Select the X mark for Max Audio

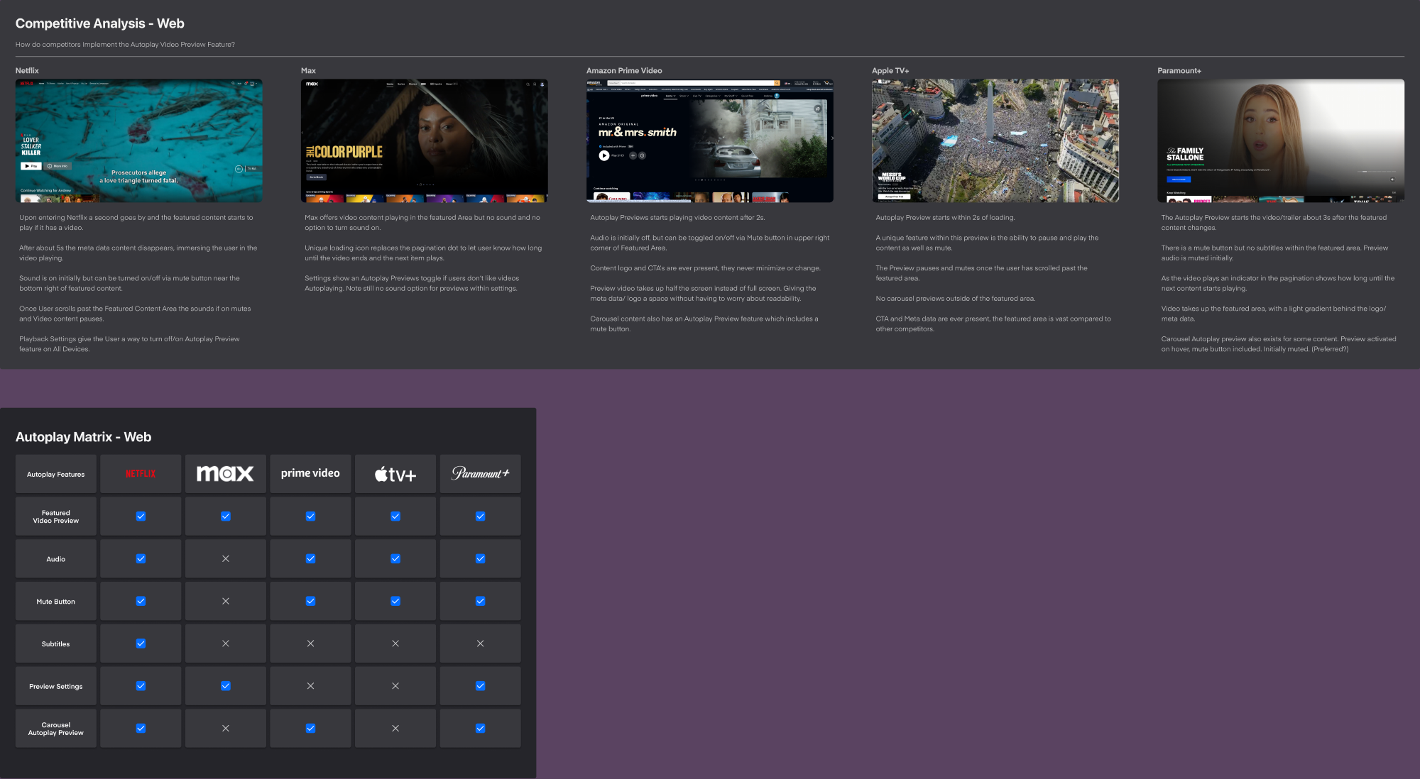coord(226,559)
